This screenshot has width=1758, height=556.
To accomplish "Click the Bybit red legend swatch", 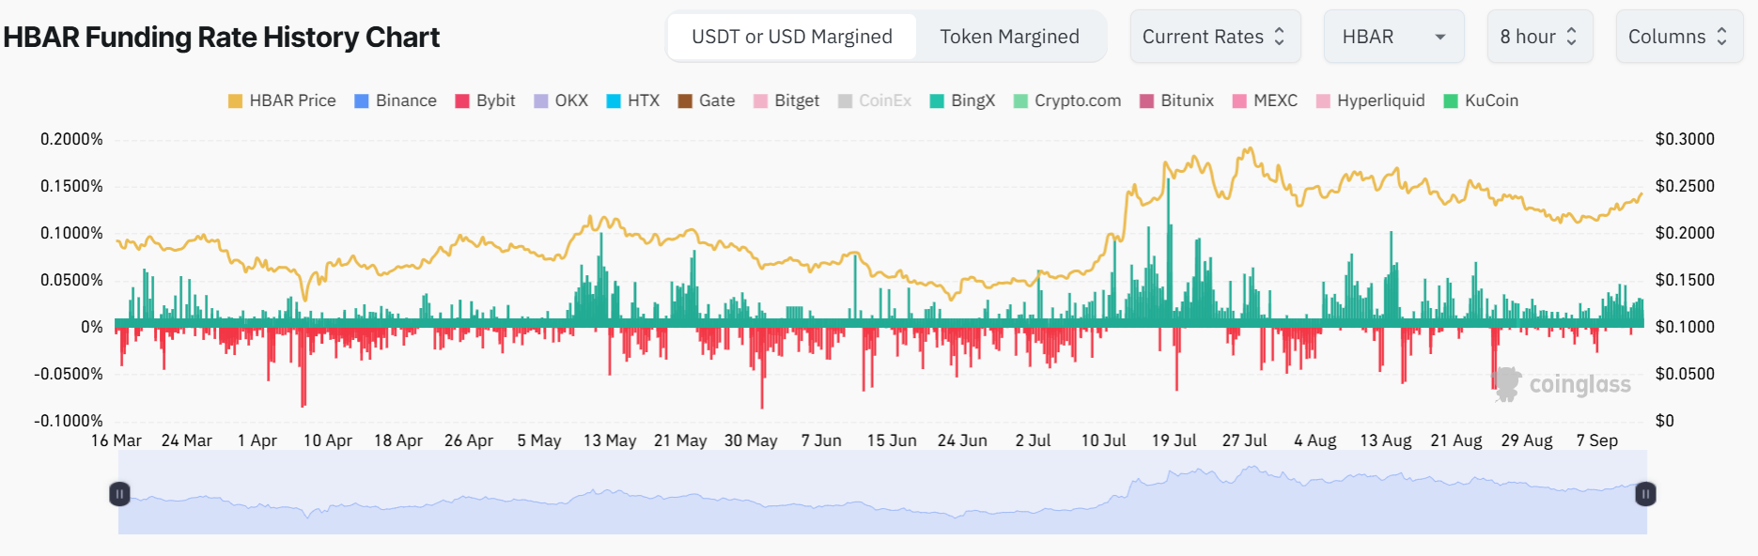I will [462, 101].
